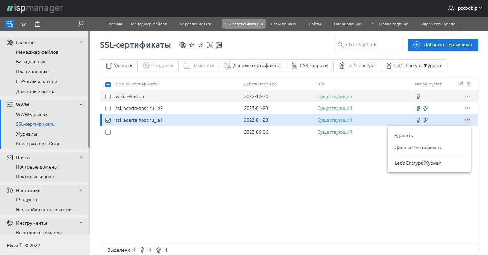Image resolution: width=488 pixels, height=255 pixels.
Task: Switch to the Управление DNS tab
Action: click(196, 24)
